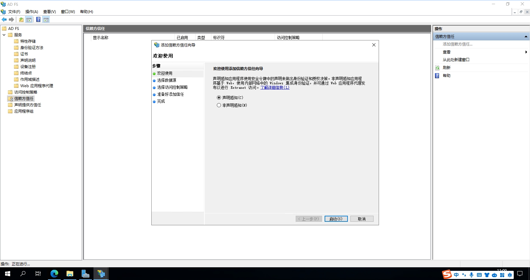Select 声明提供方信任 in the tree
Image resolution: width=530 pixels, height=280 pixels.
pyautogui.click(x=28, y=105)
